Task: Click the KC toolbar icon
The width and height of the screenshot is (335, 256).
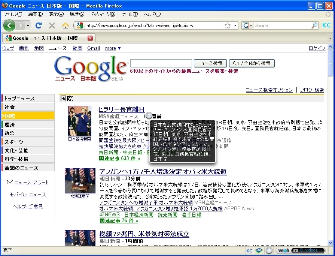Action: [326, 25]
